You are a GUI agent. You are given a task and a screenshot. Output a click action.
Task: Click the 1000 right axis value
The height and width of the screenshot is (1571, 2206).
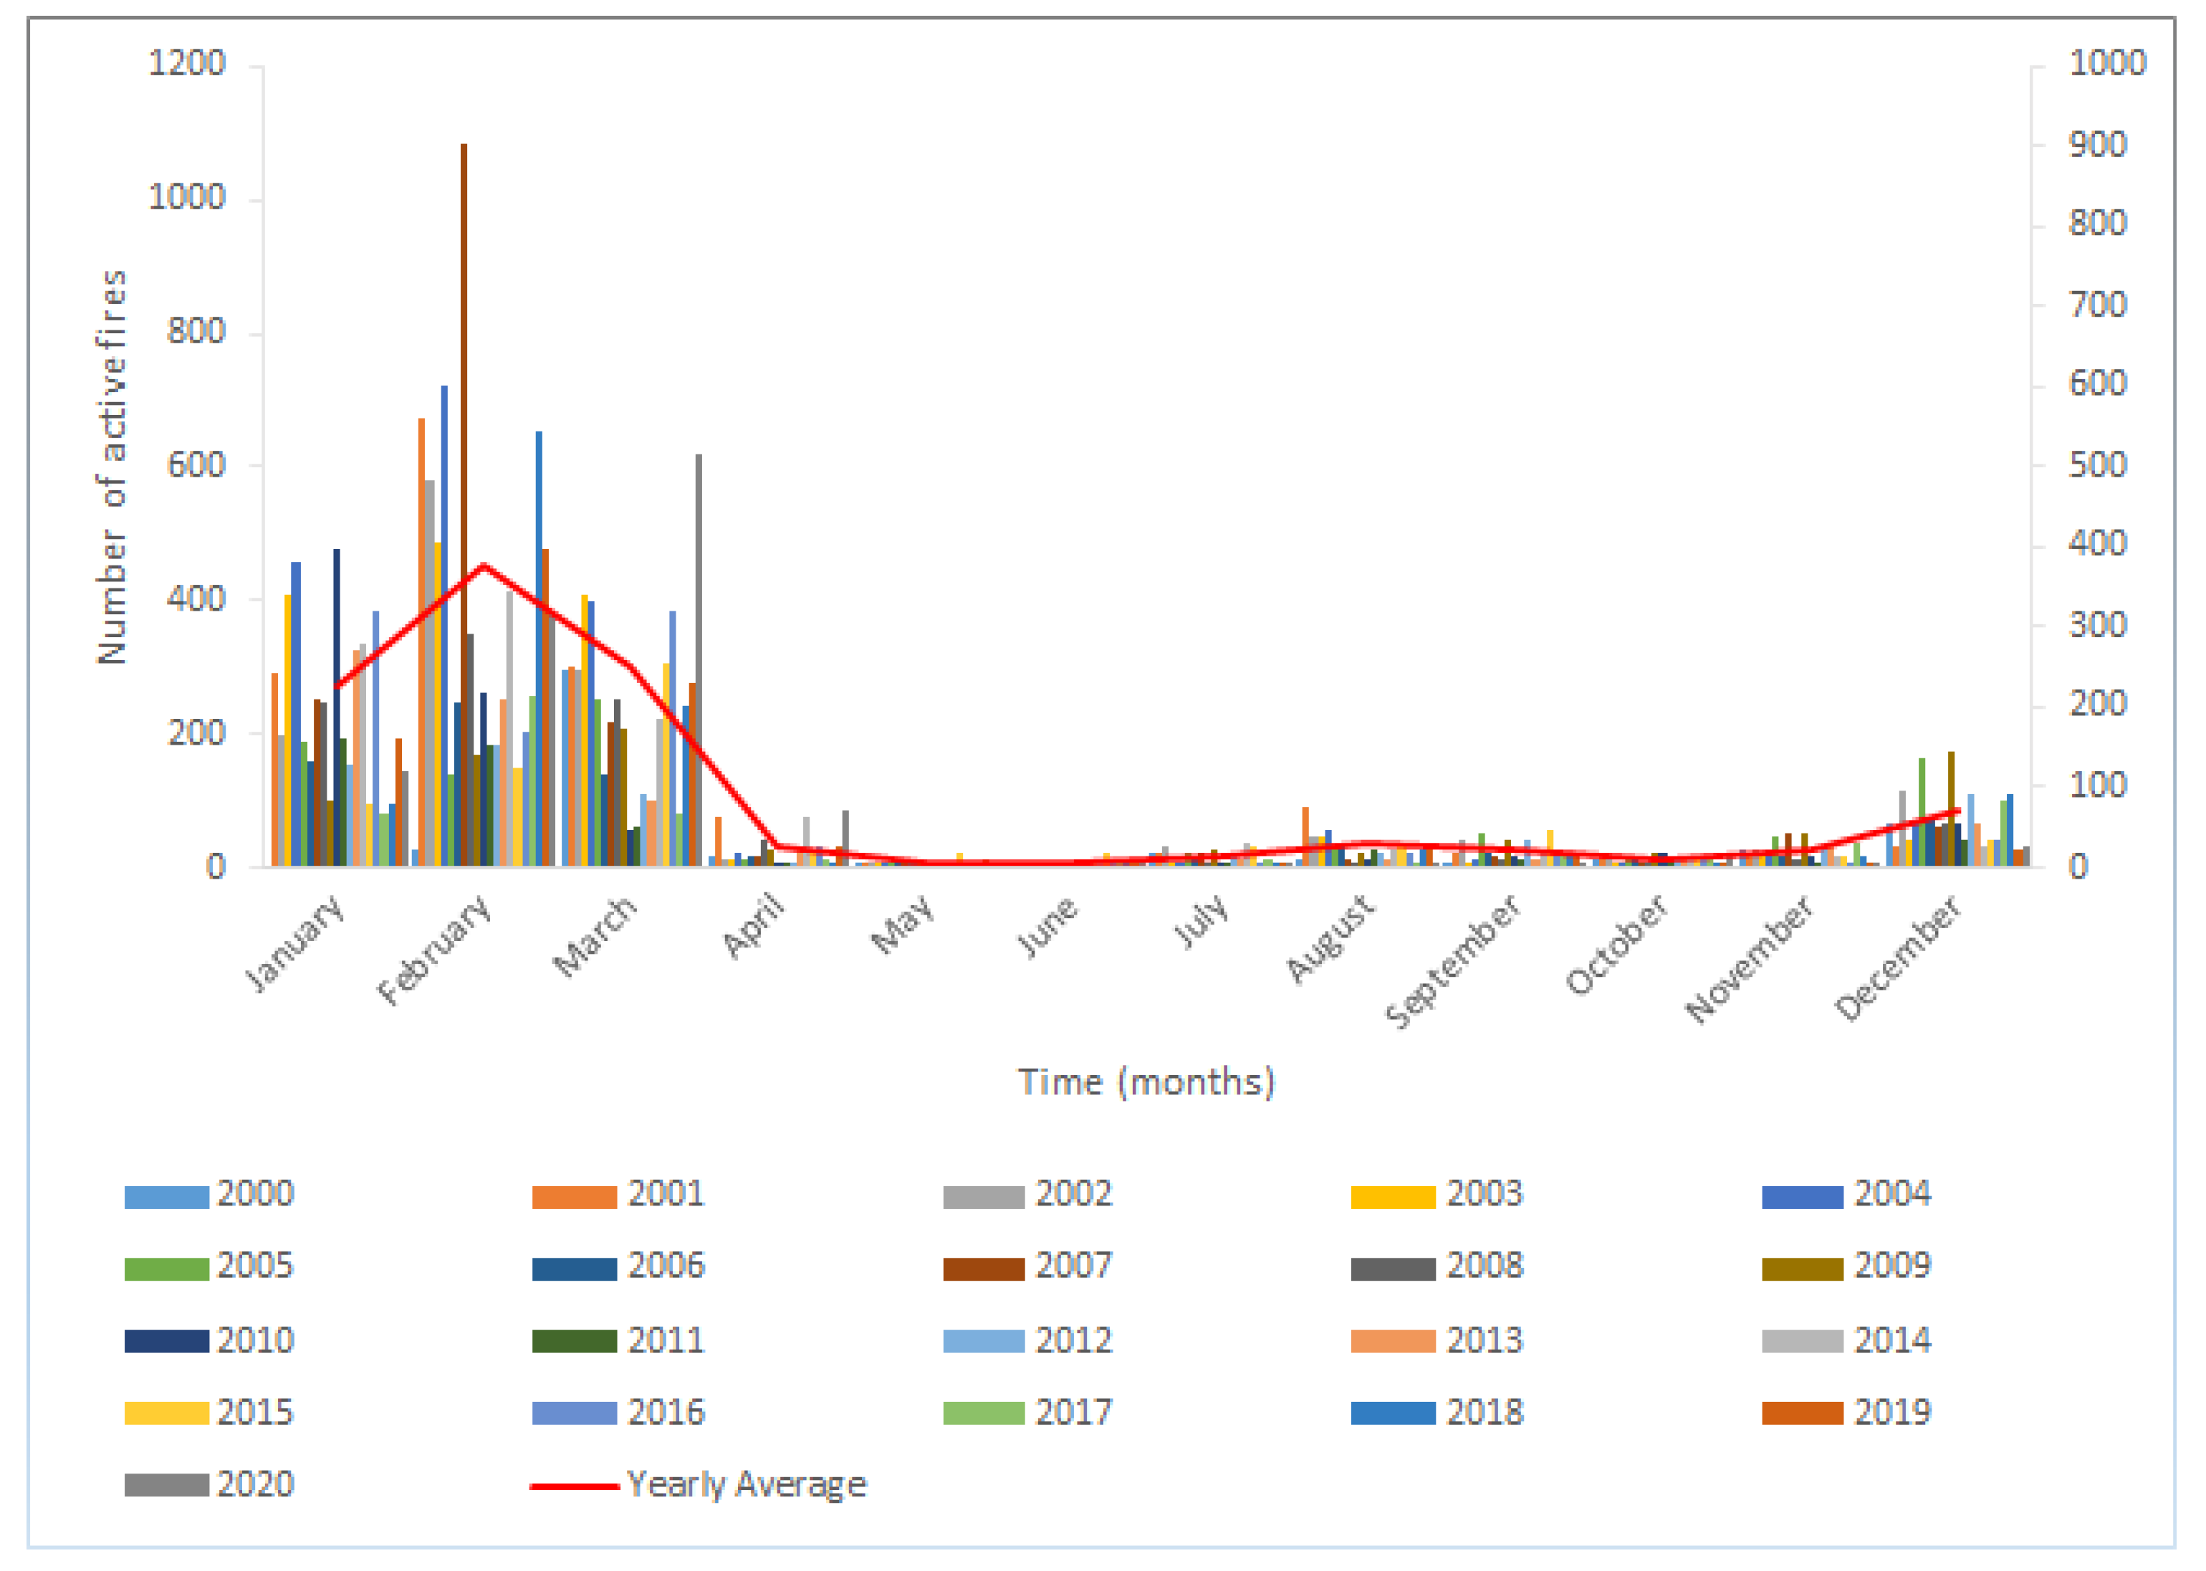click(2107, 64)
